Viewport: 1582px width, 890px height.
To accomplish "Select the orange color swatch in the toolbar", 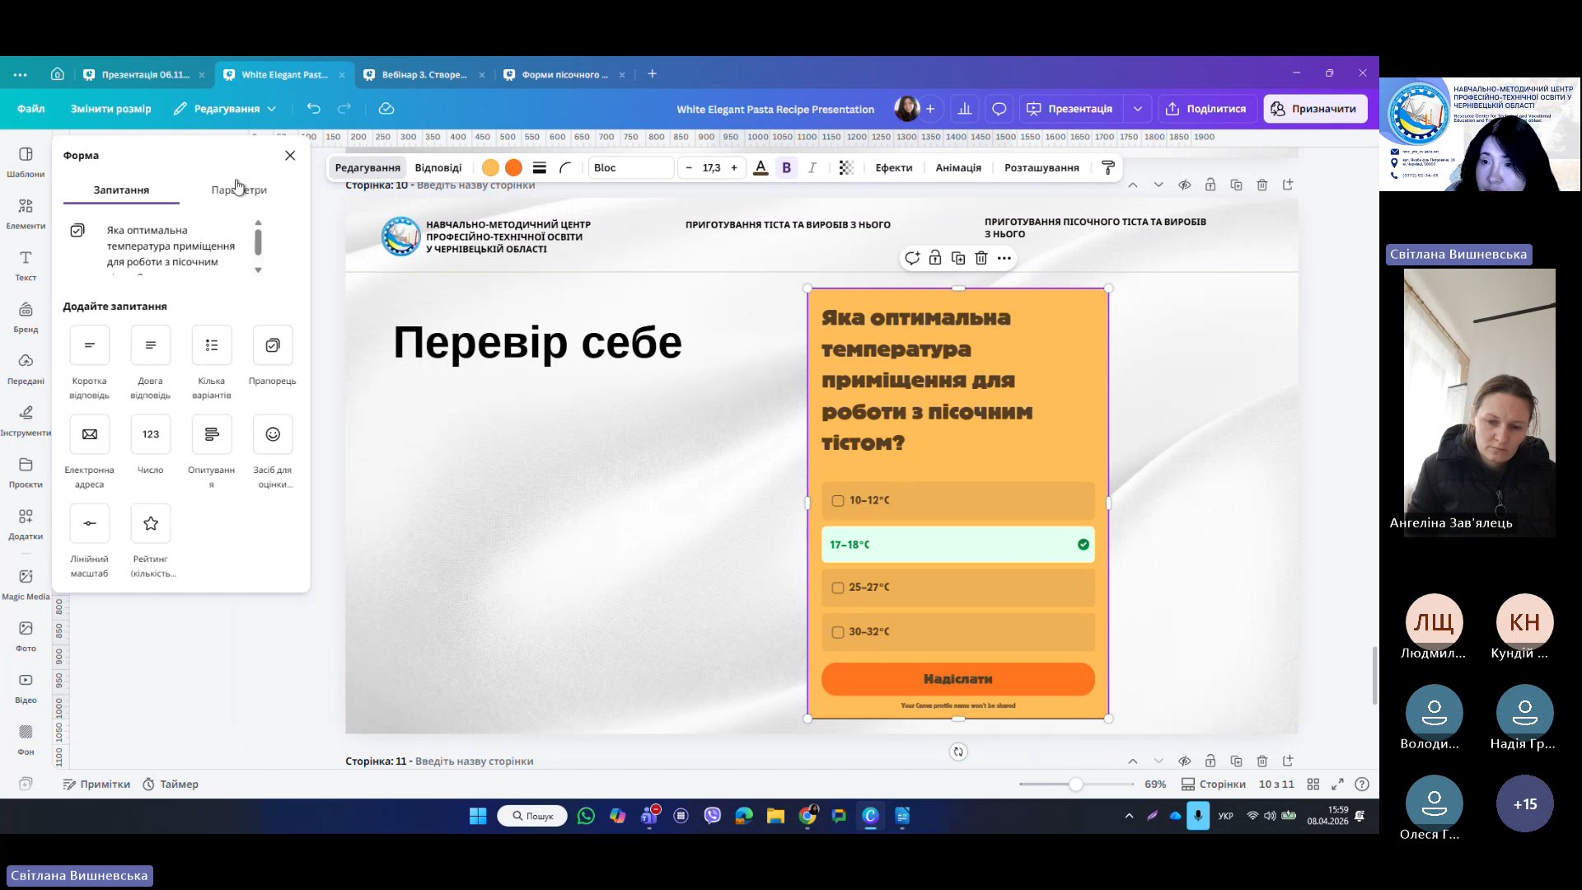I will 513,167.
